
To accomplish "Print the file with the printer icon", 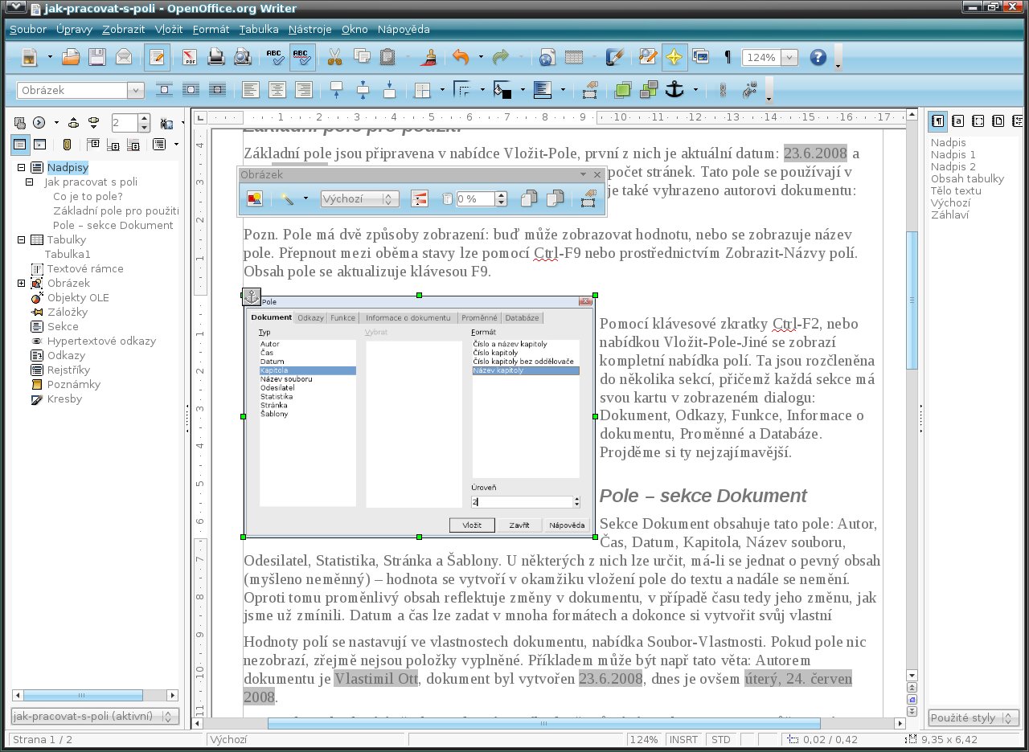I will tap(216, 57).
